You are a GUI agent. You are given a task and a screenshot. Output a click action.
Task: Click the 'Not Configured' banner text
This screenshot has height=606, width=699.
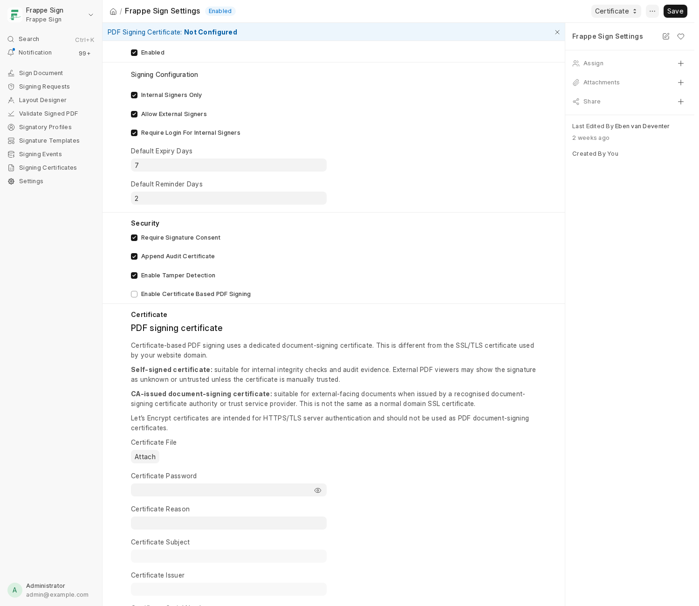(x=211, y=32)
